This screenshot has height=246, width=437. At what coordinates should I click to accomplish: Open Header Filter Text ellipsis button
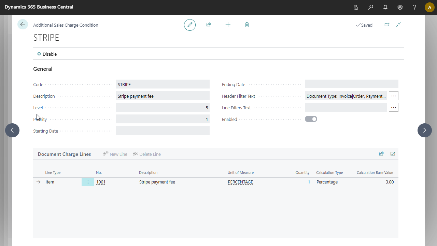[394, 96]
